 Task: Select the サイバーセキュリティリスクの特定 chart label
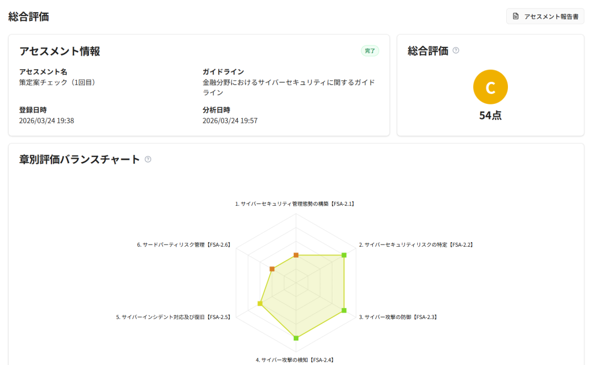point(416,244)
